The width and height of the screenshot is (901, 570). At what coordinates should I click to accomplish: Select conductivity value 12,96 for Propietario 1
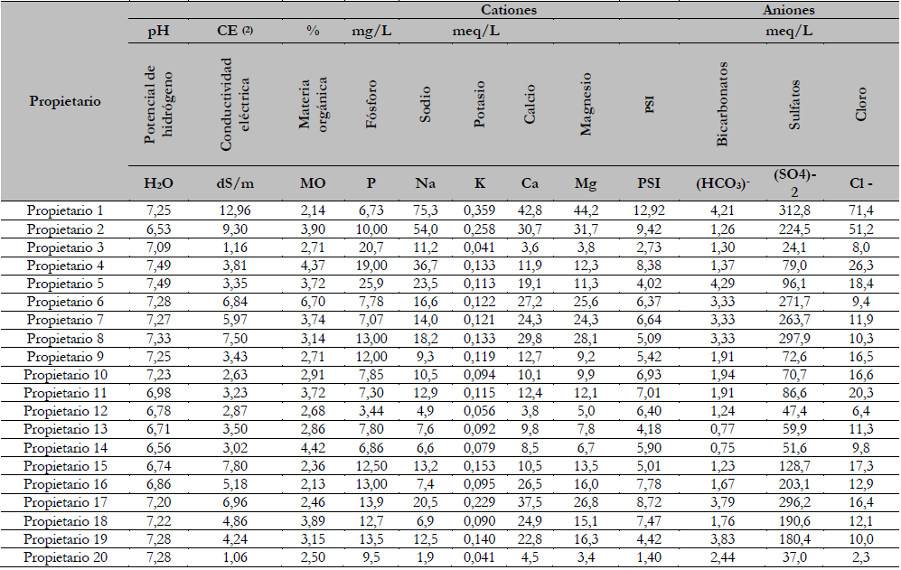(237, 210)
